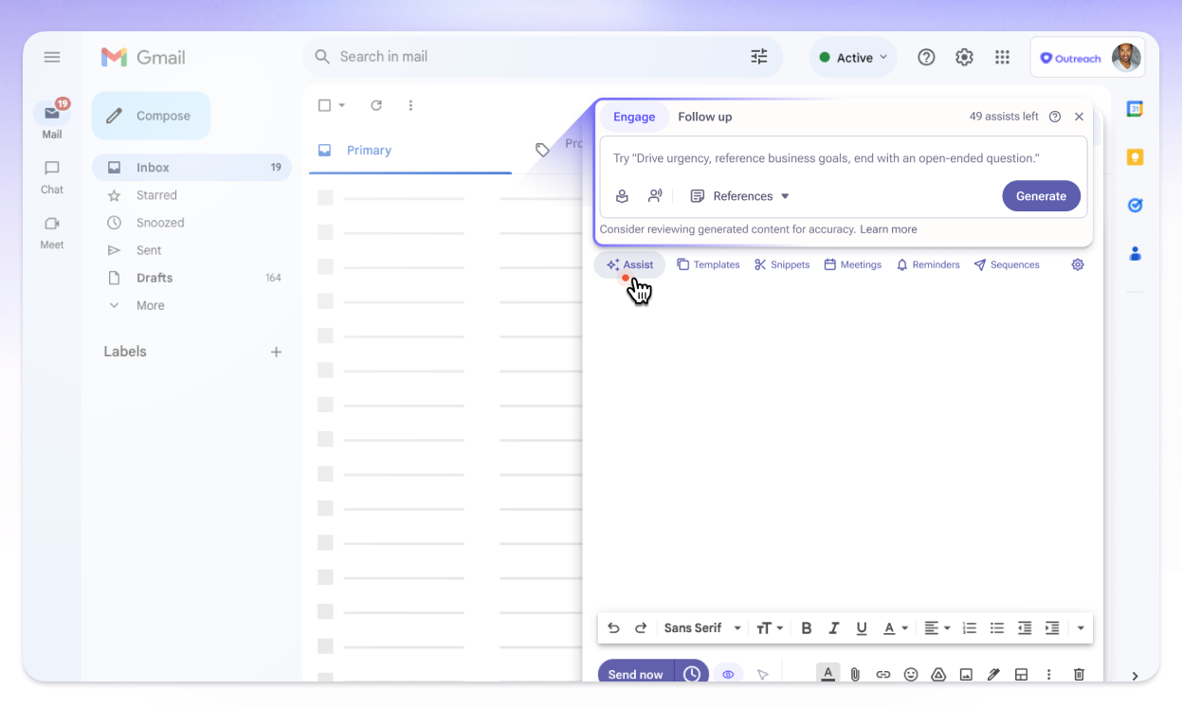This screenshot has height=709, width=1182.
Task: Open Google Calendar in side panel
Action: (1135, 109)
